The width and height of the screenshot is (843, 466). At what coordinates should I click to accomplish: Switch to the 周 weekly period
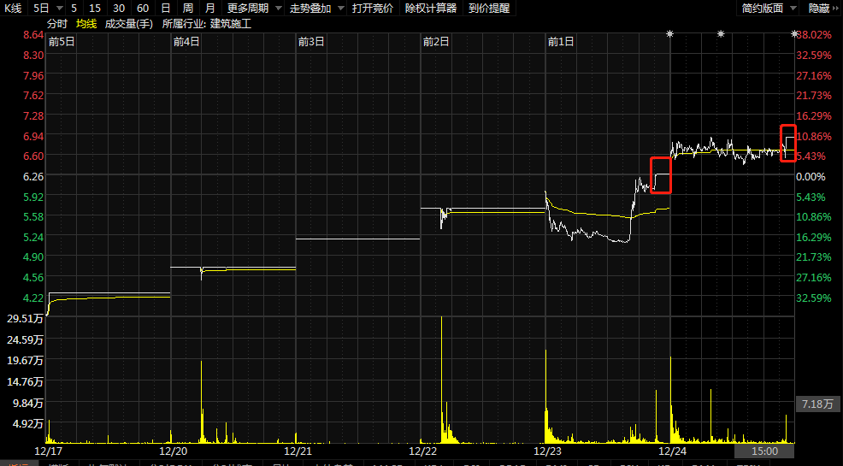coord(187,8)
